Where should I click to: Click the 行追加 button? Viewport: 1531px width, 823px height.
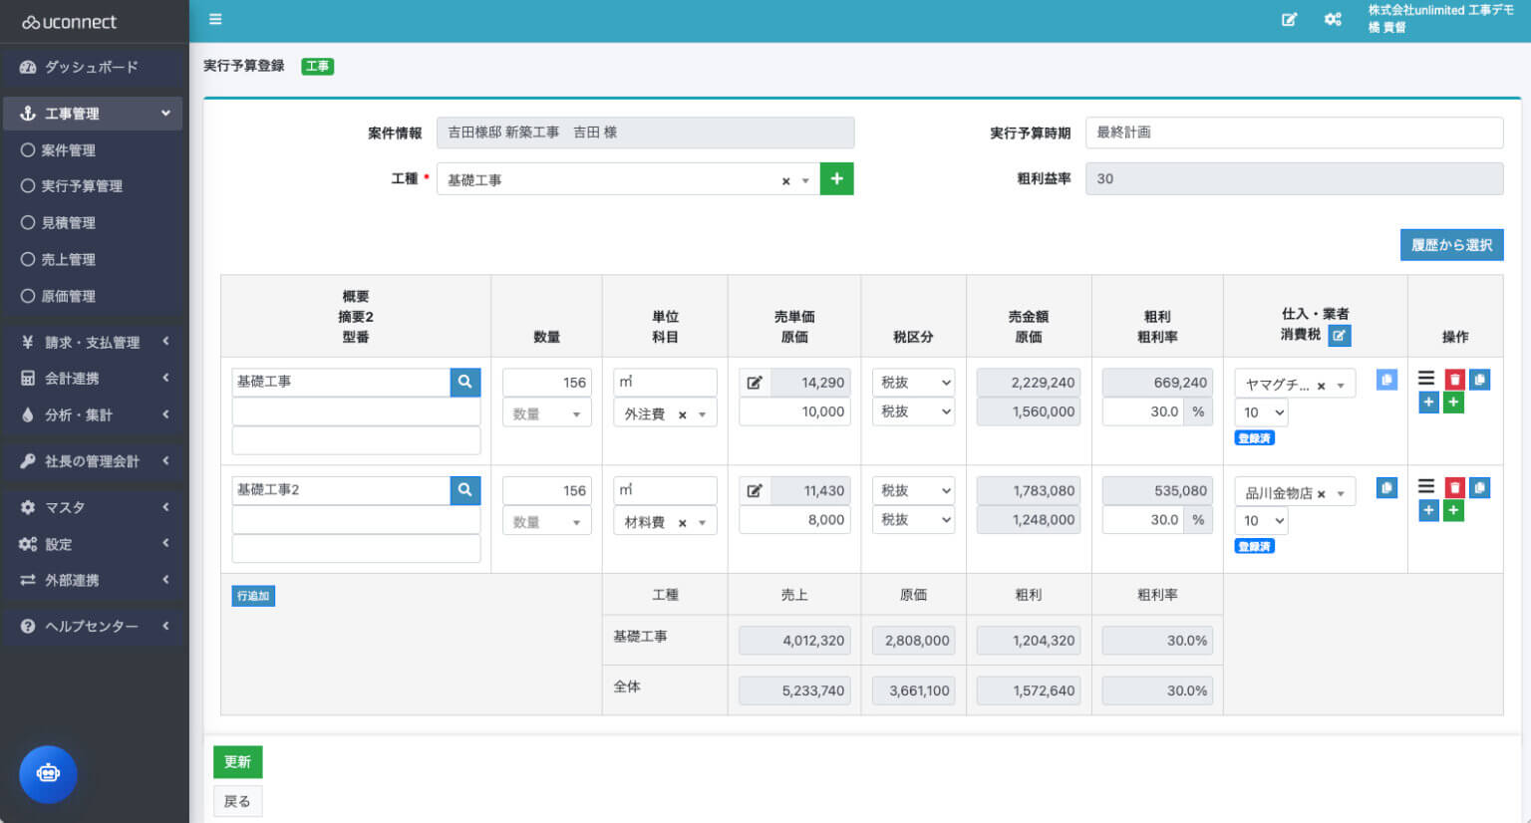pos(253,596)
